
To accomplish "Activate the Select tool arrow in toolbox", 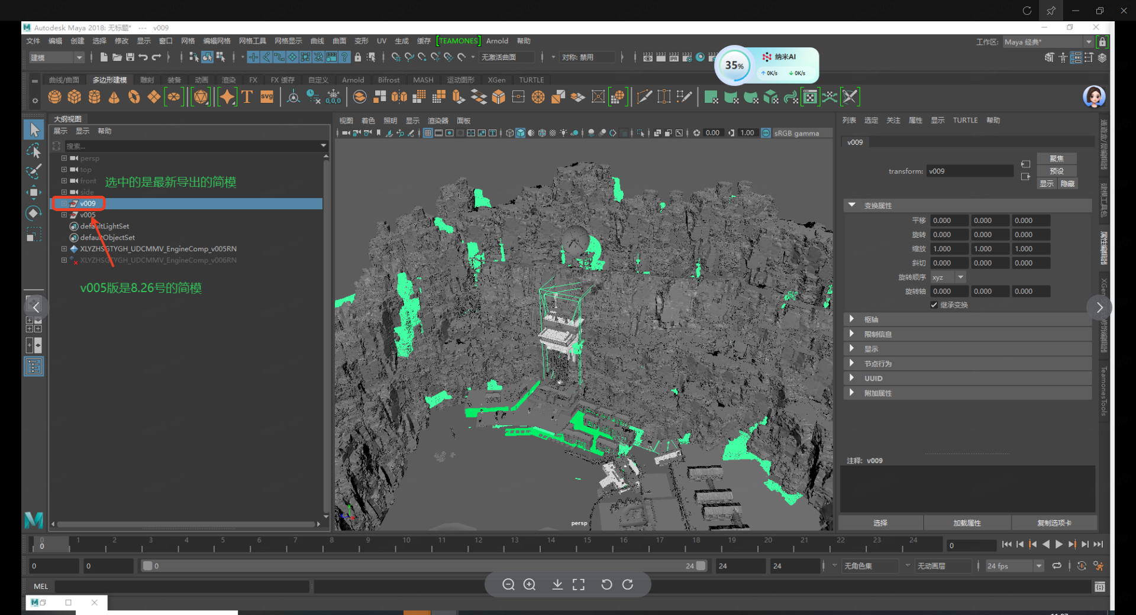I will point(34,130).
